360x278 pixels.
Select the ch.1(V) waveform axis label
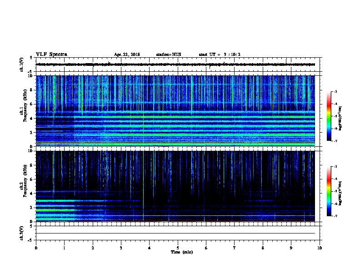[x=22, y=65]
